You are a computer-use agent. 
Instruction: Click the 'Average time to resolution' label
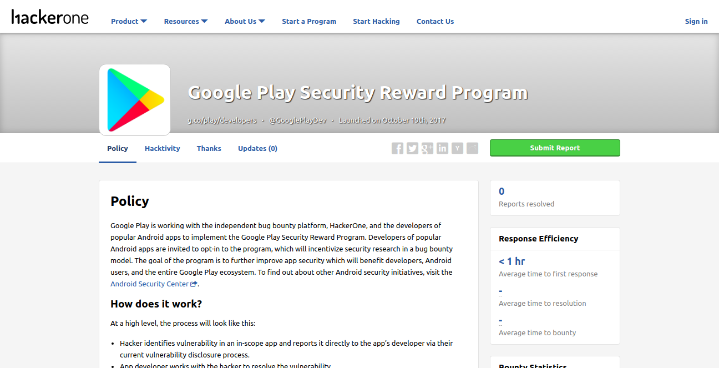pyautogui.click(x=543, y=304)
